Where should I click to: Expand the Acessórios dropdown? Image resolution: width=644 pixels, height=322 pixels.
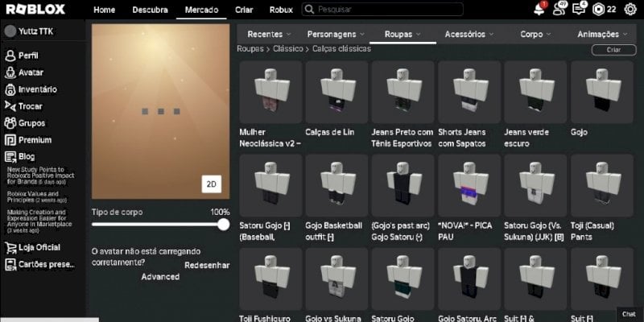tap(469, 35)
